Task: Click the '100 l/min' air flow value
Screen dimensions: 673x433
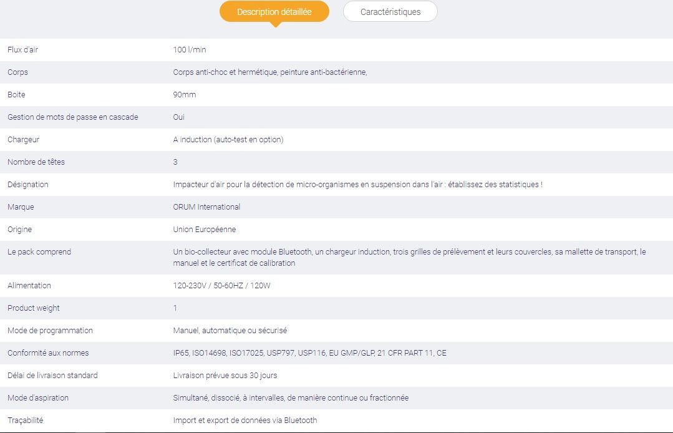Action: pyautogui.click(x=190, y=50)
